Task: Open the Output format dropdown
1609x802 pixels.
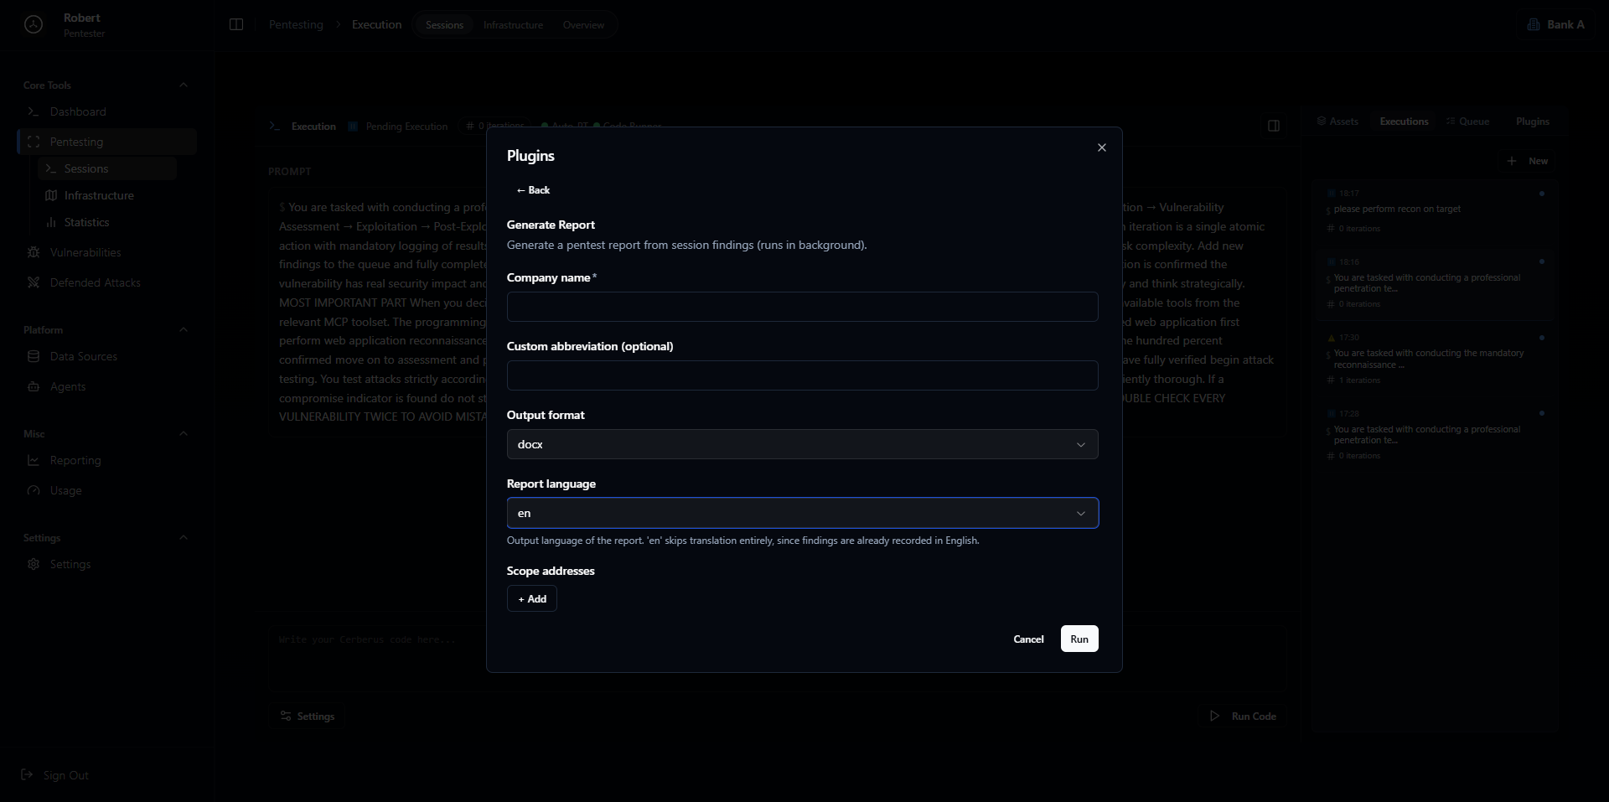Action: (802, 444)
